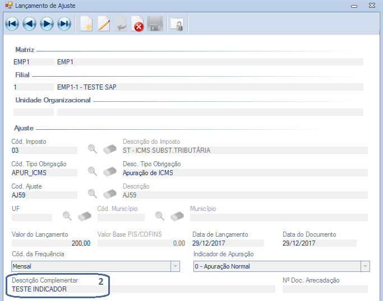Click the Cód. Imposto field with 03
Image resolution: width=383 pixels, height=301 pixels.
(44, 150)
